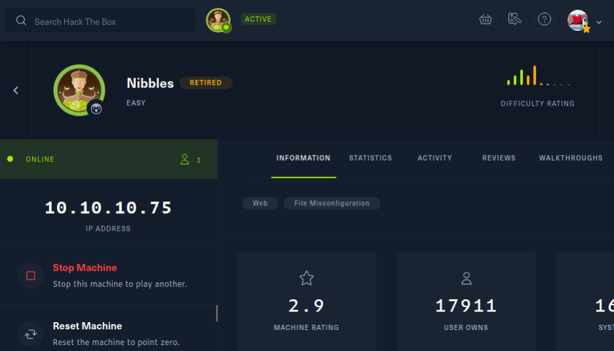
Task: Click the machine rating star icon
Action: pyautogui.click(x=306, y=278)
